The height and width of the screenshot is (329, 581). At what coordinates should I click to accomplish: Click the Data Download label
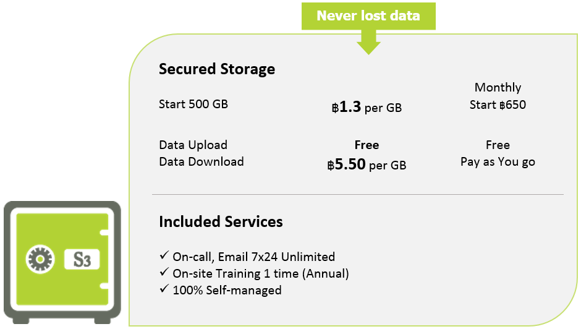201,162
